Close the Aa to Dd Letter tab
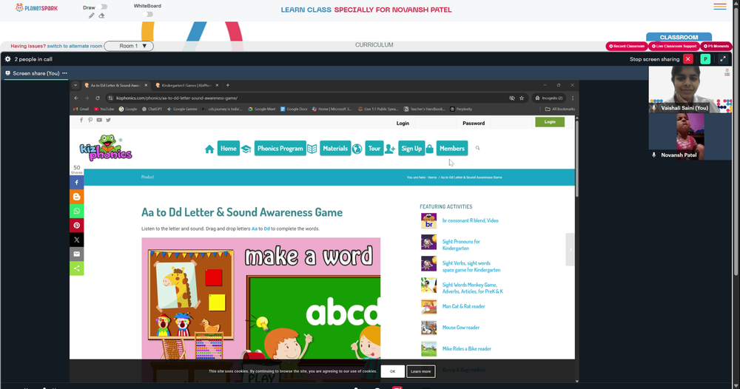This screenshot has width=740, height=389. click(x=146, y=85)
